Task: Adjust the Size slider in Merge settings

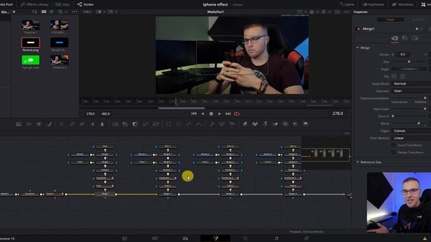Action: 409,62
